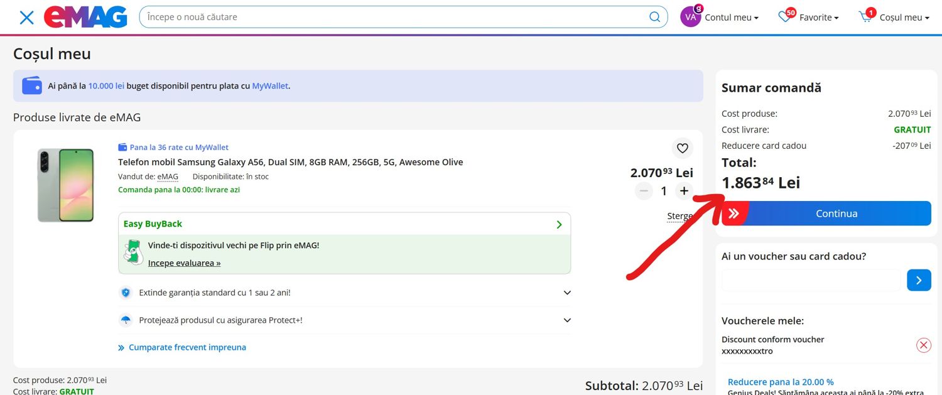This screenshot has width=942, height=395.
Task: Click the Favorite heart icon in header
Action: click(785, 17)
